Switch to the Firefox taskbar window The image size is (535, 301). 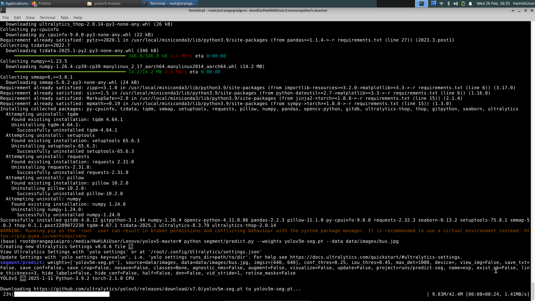click(45, 4)
